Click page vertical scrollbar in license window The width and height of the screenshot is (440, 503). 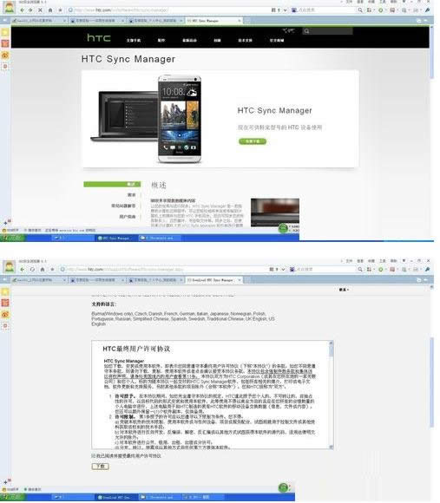(431, 382)
